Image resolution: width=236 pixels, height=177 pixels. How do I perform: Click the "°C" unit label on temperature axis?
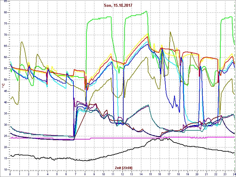[x=3, y=86]
